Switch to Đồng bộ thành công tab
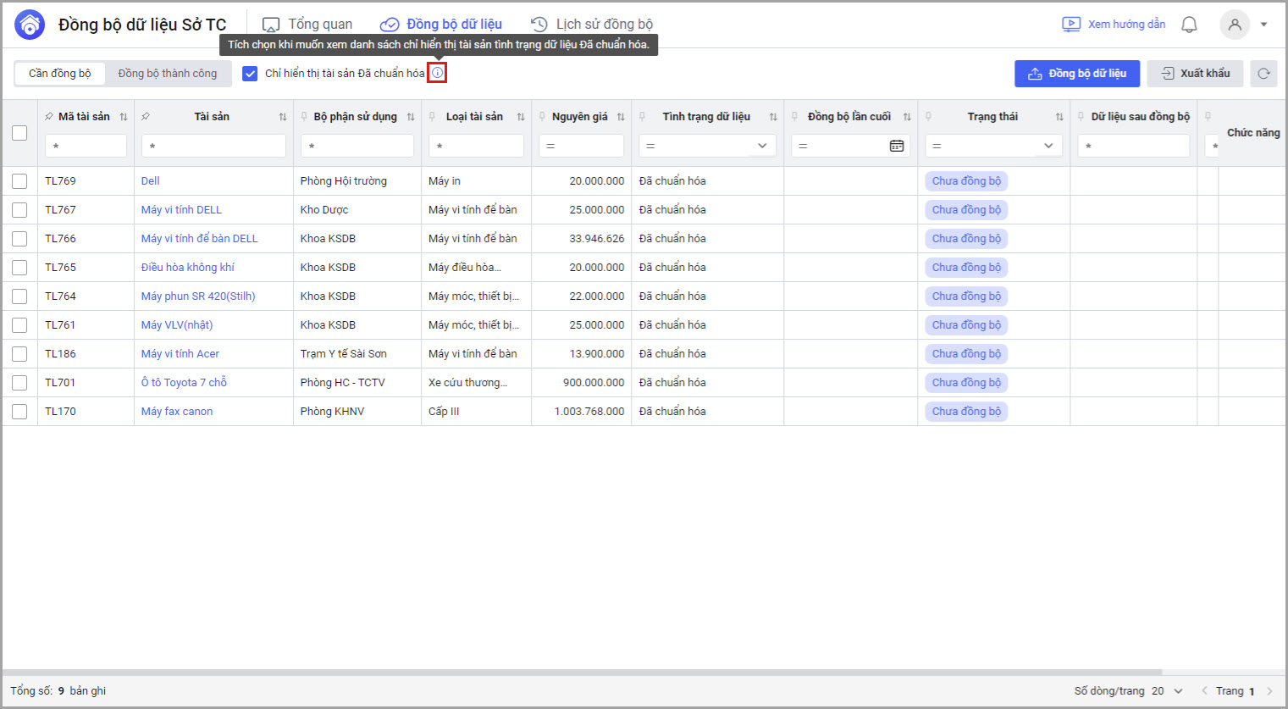 click(x=168, y=74)
